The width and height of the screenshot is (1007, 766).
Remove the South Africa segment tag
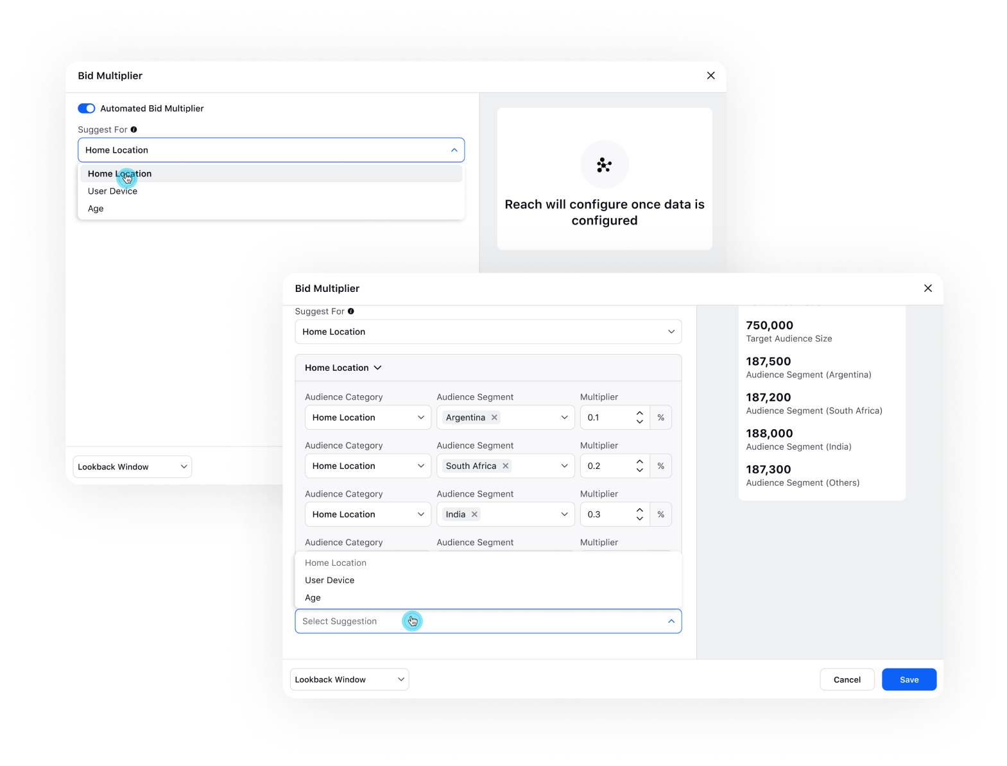tap(505, 466)
